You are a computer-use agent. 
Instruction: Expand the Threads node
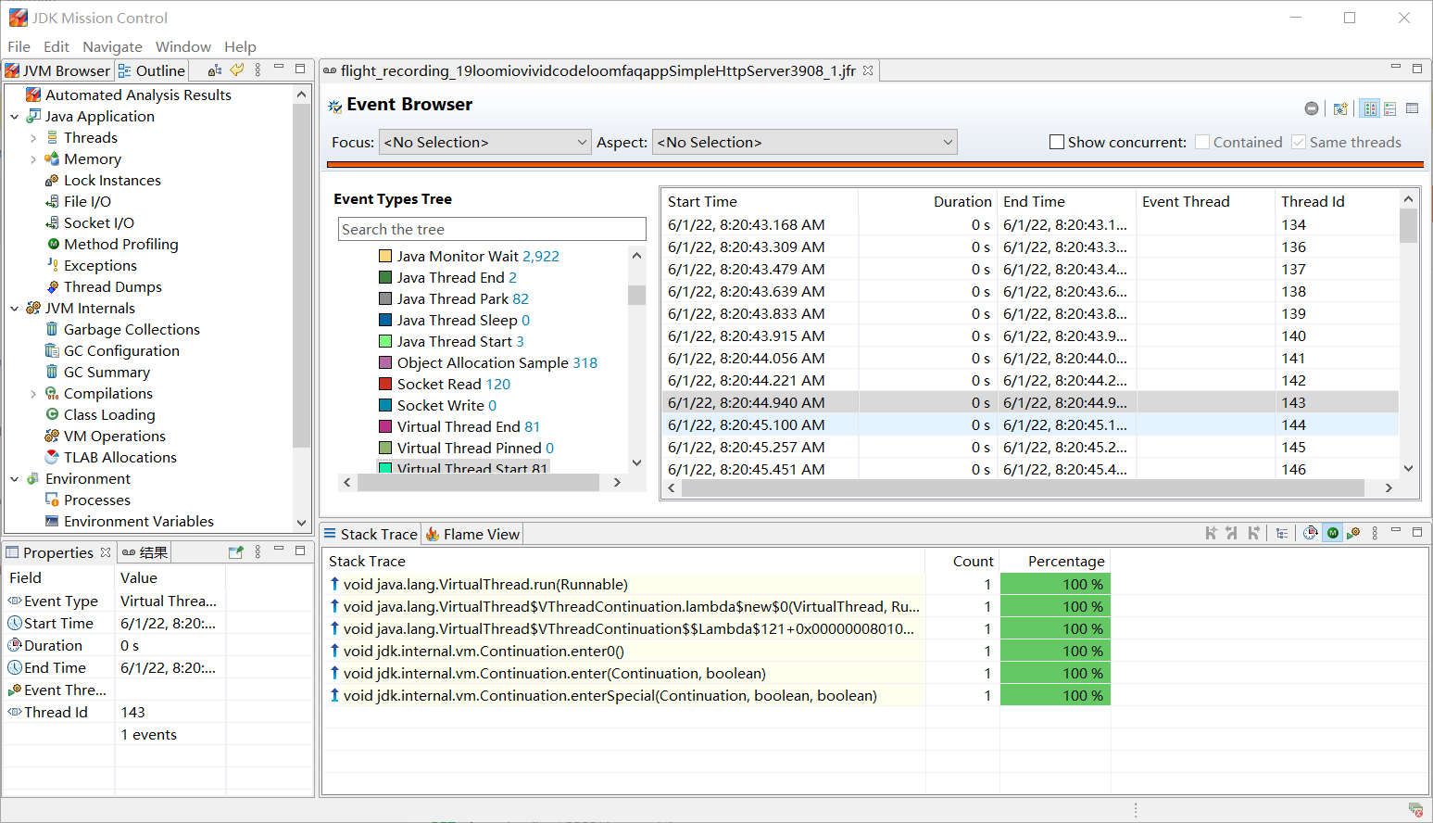[x=33, y=138]
